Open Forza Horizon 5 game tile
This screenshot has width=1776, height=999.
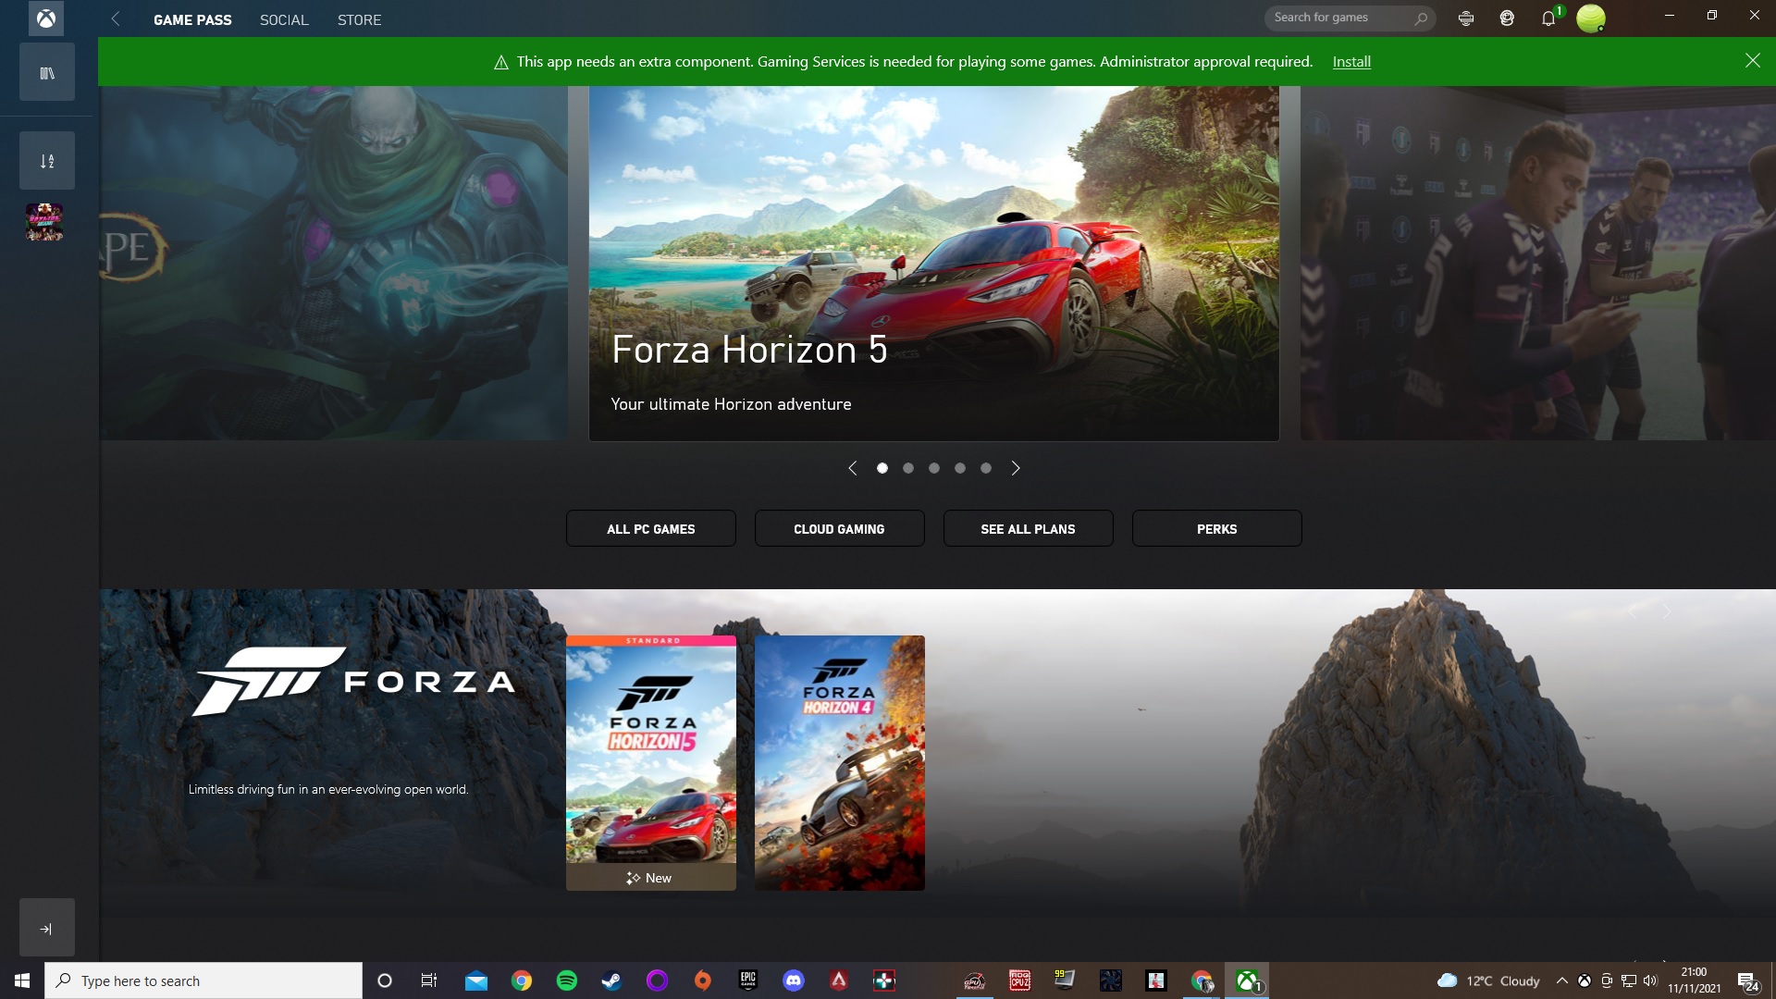click(x=651, y=762)
